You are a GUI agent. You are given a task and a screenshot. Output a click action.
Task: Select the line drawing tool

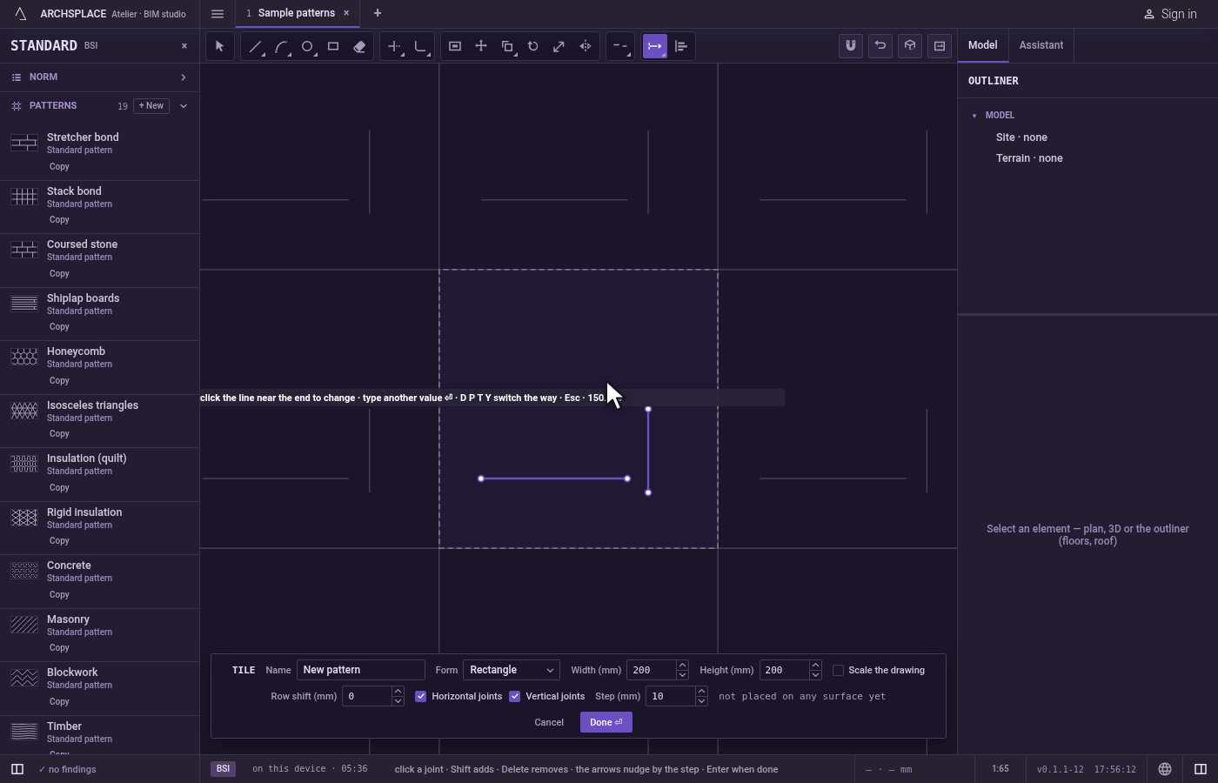point(255,46)
